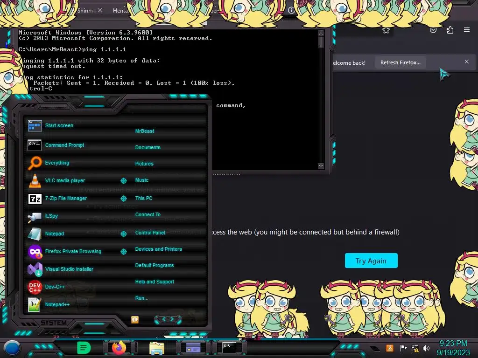The height and width of the screenshot is (358, 478).
Task: Open clock showing 9:23 PM
Action: click(453, 348)
